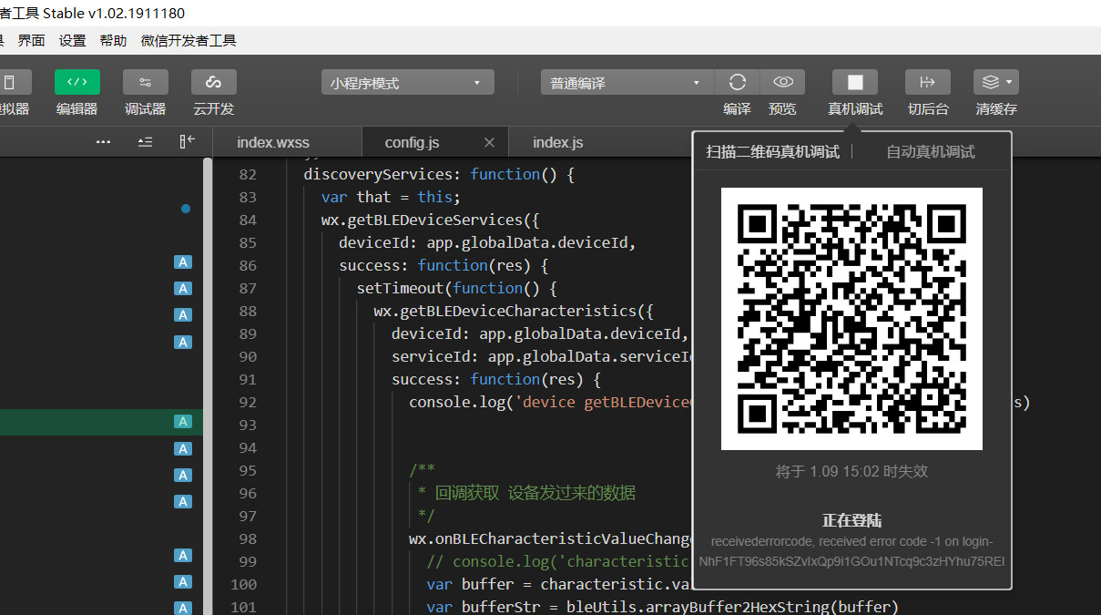The height and width of the screenshot is (615, 1101).
Task: Toggle the 编辑器 (editor) panel button
Action: click(x=77, y=82)
